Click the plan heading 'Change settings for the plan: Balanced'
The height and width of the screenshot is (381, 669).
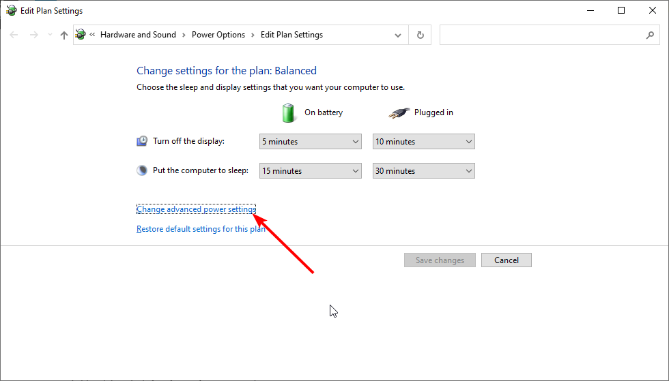(x=227, y=71)
